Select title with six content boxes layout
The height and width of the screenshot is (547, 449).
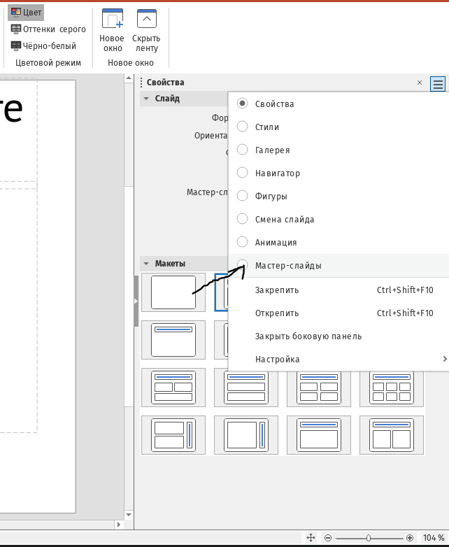click(x=392, y=388)
